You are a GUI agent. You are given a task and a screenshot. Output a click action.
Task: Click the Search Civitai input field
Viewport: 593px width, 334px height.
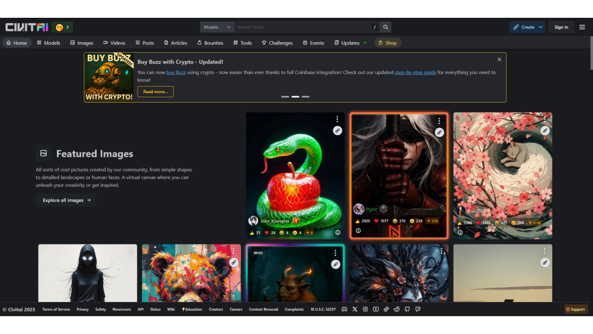[302, 27]
